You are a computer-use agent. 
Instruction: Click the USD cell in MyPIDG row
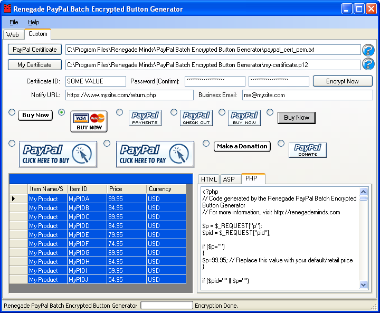166,253
